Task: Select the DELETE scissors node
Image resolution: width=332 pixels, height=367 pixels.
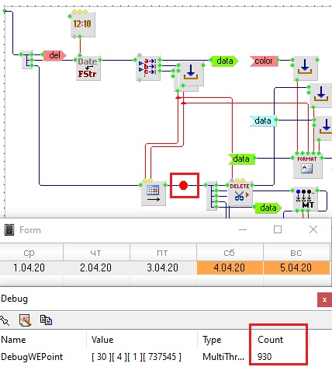Action: [x=240, y=194]
